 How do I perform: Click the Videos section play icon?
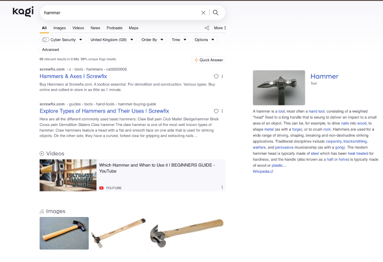pyautogui.click(x=42, y=153)
